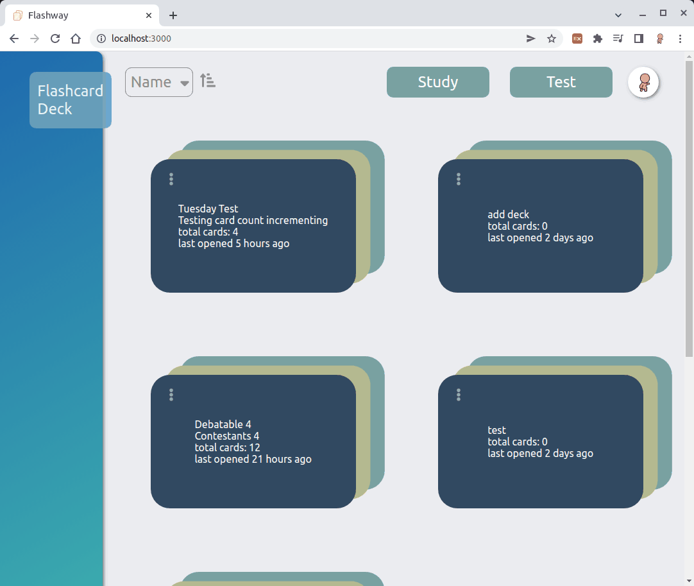694x586 pixels.
Task: Open a new browser tab
Action: pyautogui.click(x=173, y=15)
